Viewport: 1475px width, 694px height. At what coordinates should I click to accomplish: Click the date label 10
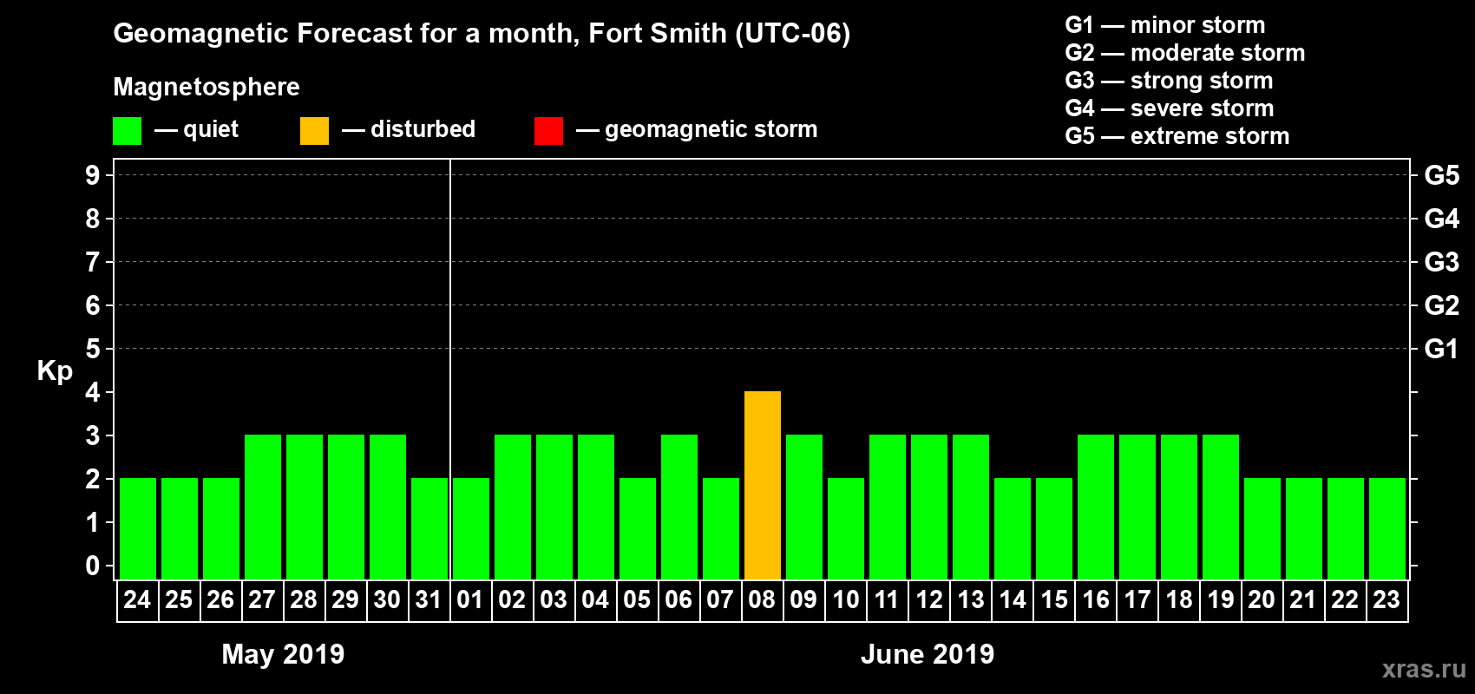pyautogui.click(x=845, y=599)
